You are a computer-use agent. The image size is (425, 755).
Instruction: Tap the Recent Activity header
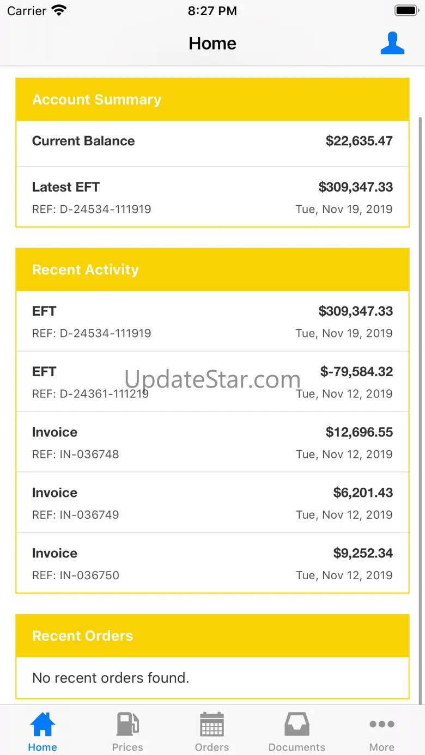tap(212, 270)
